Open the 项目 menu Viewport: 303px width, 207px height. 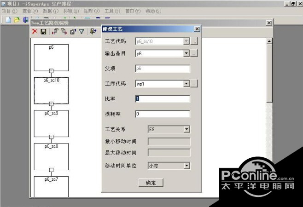pos(10,11)
